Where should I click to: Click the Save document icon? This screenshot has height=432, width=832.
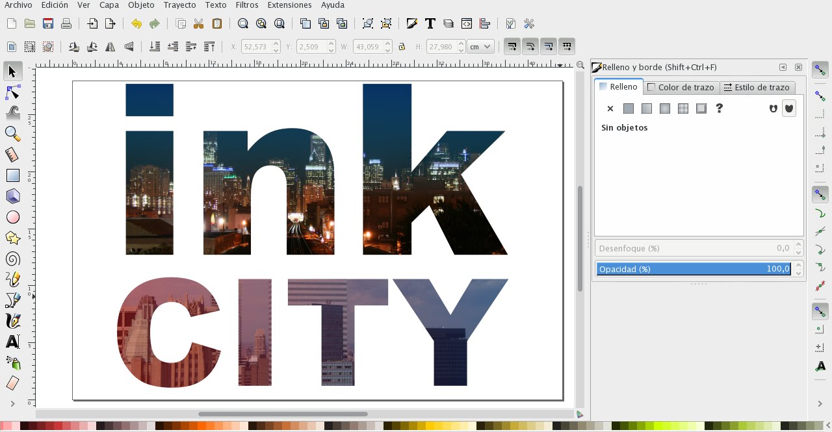[47, 23]
